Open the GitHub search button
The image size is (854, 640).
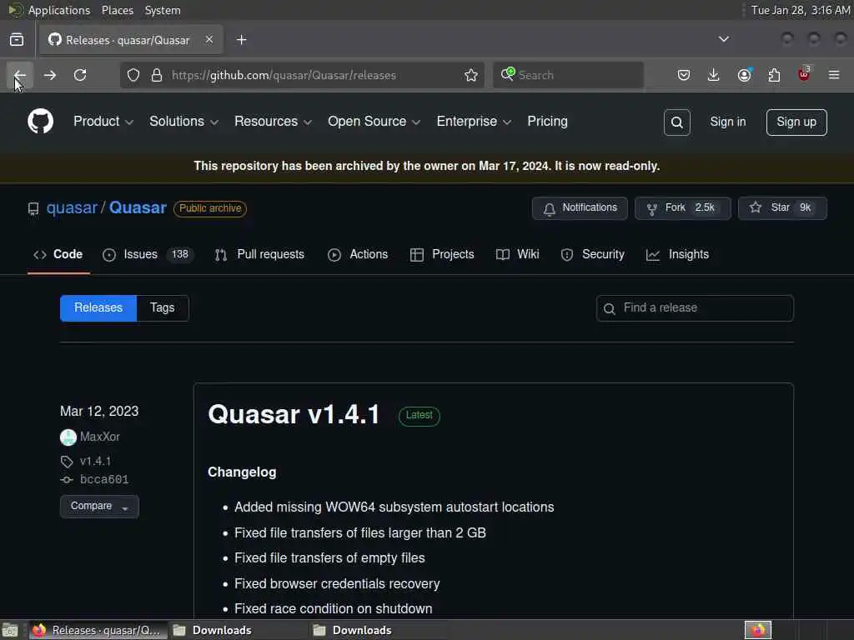pos(677,122)
